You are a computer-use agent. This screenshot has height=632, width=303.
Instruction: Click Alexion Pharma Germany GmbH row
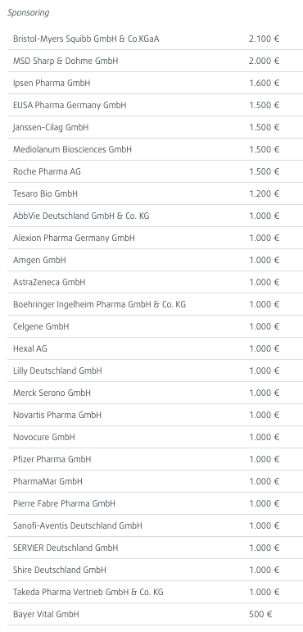155,239
